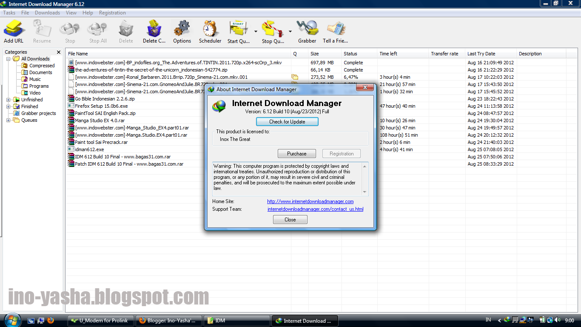Switch to the Blogger: Ino-Yasha taskbar button
This screenshot has height=327, width=581.
[x=169, y=321]
